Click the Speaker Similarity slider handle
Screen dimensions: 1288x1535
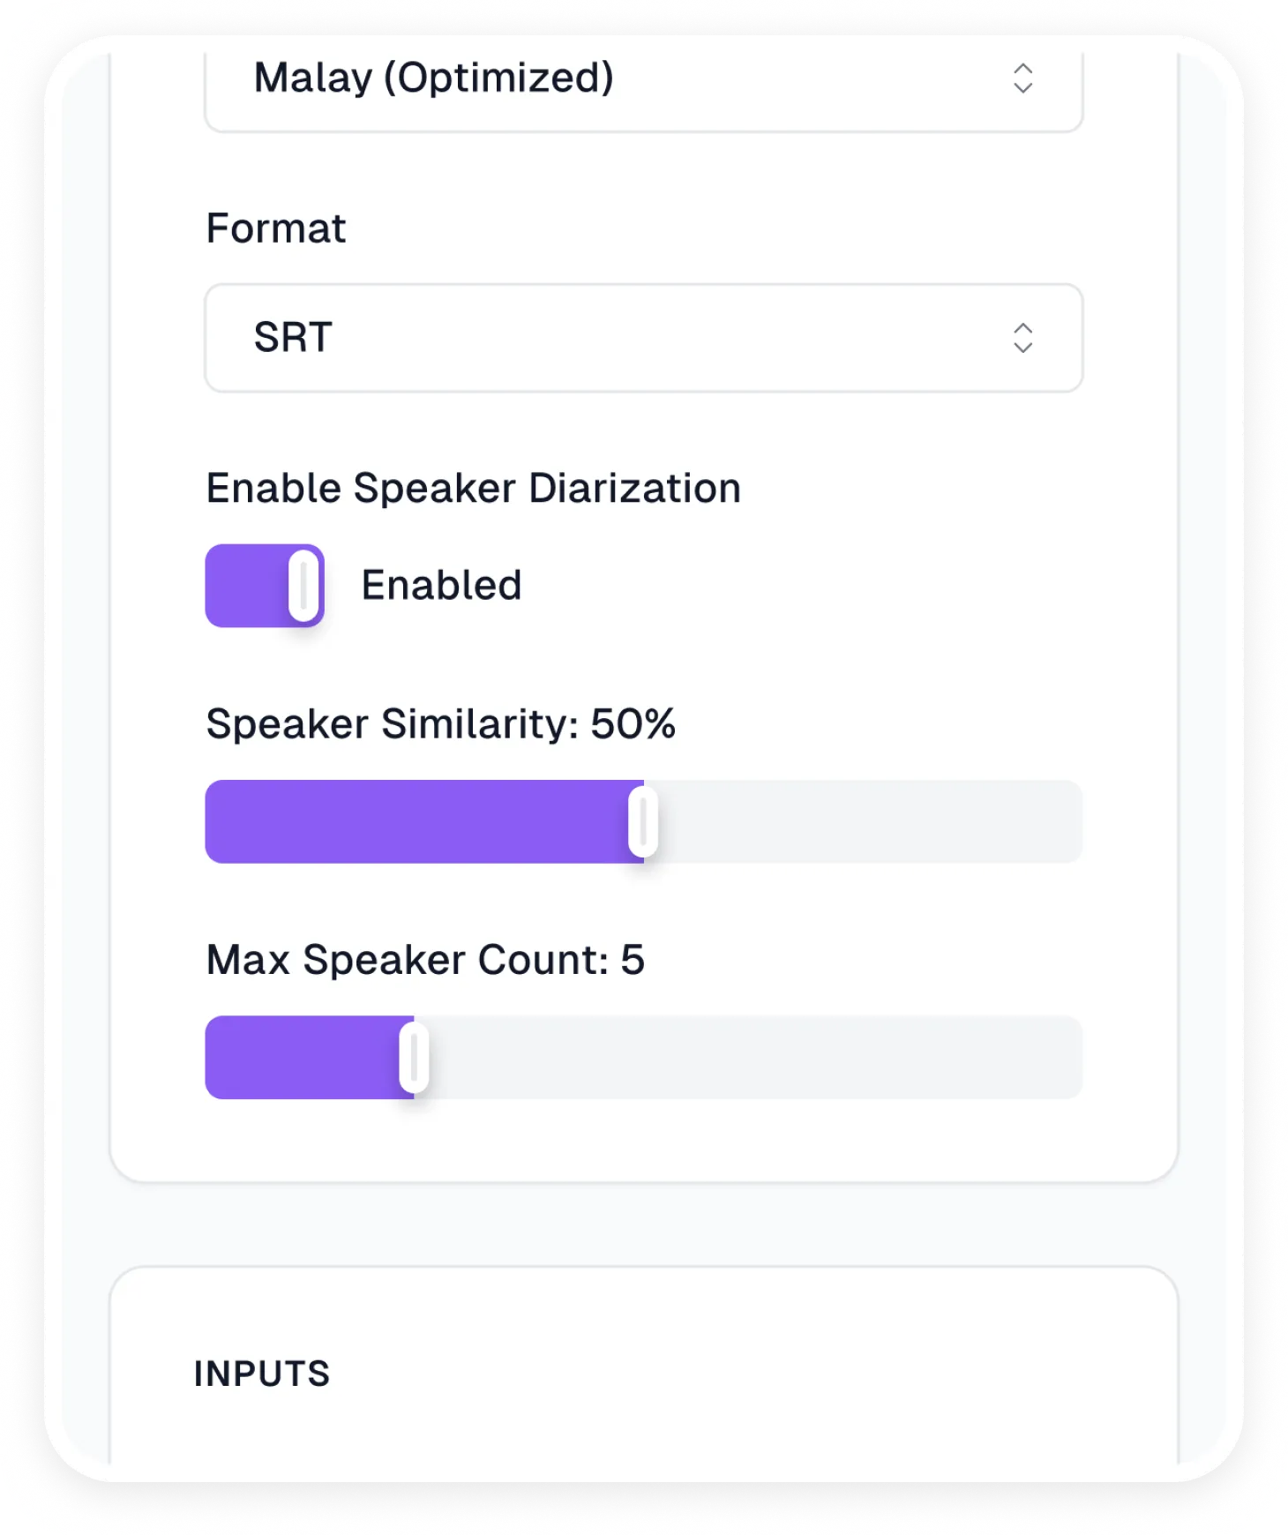[643, 821]
